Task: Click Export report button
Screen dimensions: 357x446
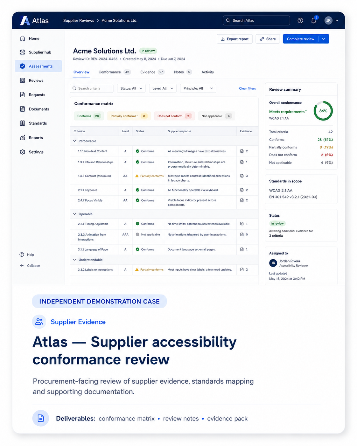Action: (235, 39)
